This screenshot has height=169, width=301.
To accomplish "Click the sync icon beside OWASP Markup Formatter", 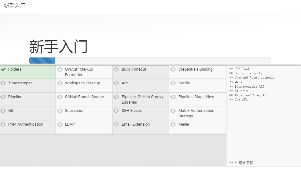I will click(60, 69).
